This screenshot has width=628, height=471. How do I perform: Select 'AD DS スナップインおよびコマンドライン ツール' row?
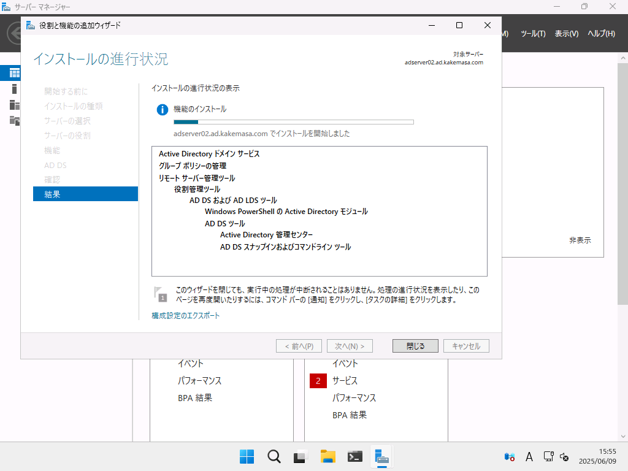tap(286, 247)
